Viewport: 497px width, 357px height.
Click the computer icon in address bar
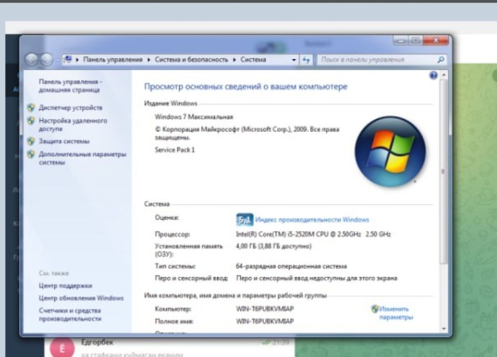(68, 59)
